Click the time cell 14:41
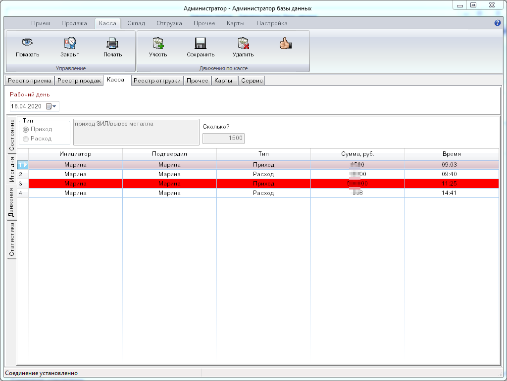507x381 pixels. [452, 193]
